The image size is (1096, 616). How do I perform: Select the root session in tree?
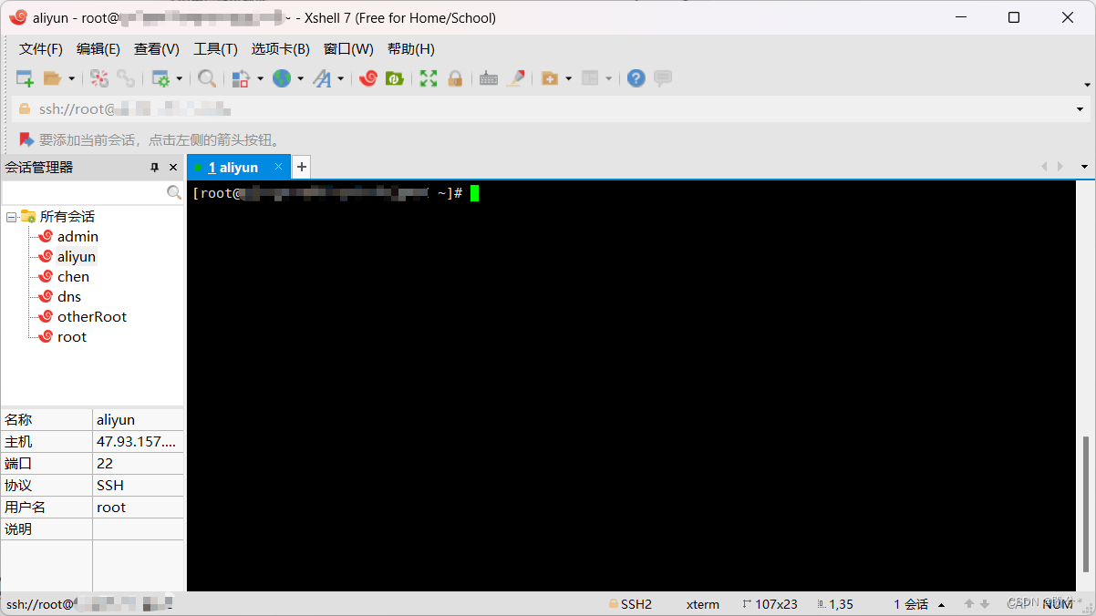(x=72, y=337)
